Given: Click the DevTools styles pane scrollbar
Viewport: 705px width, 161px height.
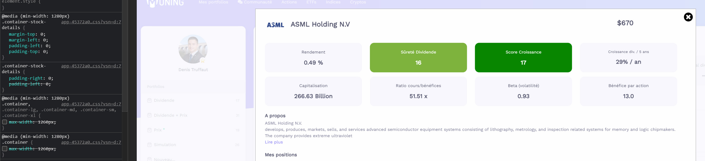Looking at the screenshot, I should pos(125,55).
